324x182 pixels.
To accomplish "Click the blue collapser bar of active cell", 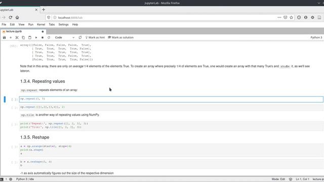I will click(x=5, y=99).
